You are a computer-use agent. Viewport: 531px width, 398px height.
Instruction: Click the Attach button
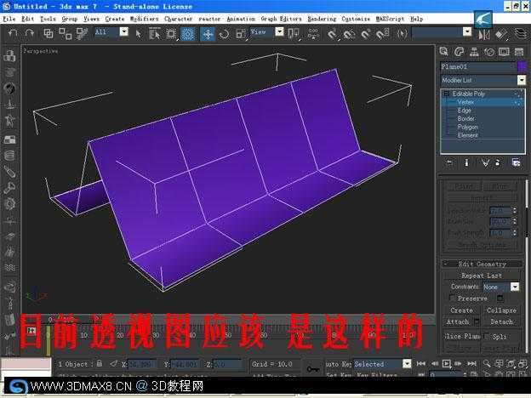pos(458,321)
